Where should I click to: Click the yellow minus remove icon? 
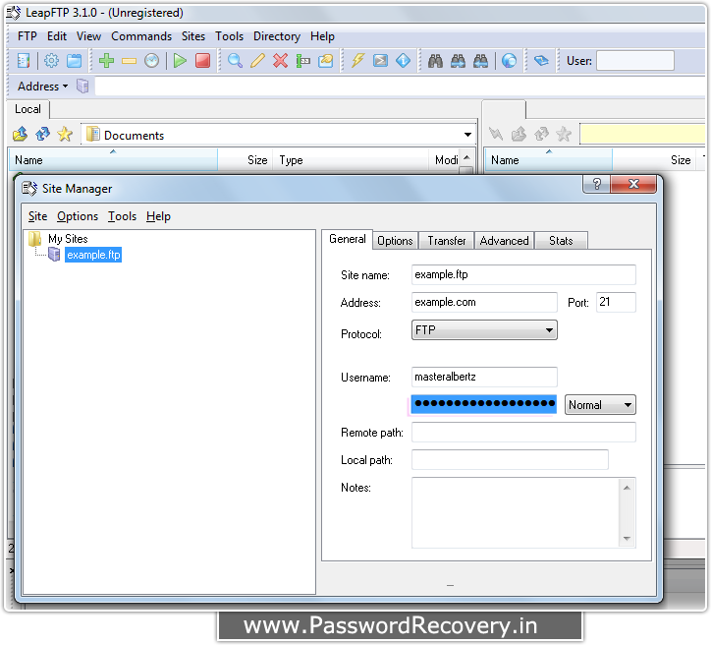point(130,61)
